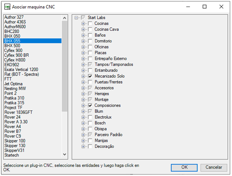Expand the Entrepaño Externo node
The height and width of the screenshot is (176, 232).
tap(83, 59)
